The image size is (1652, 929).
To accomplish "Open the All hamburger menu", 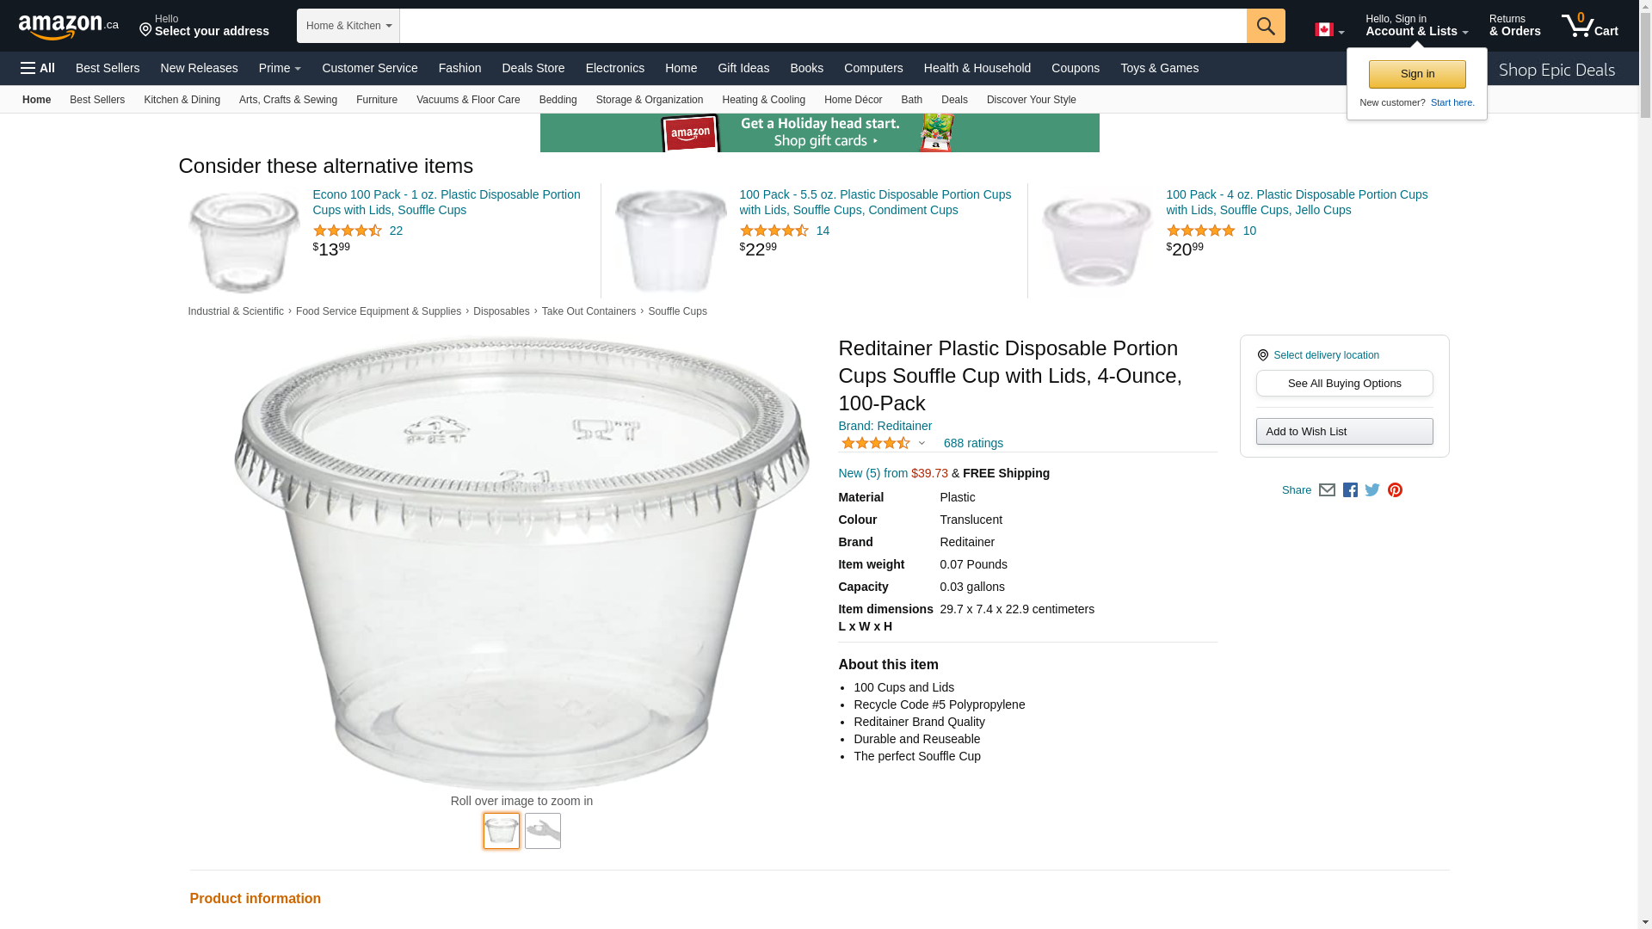I will (x=38, y=68).
